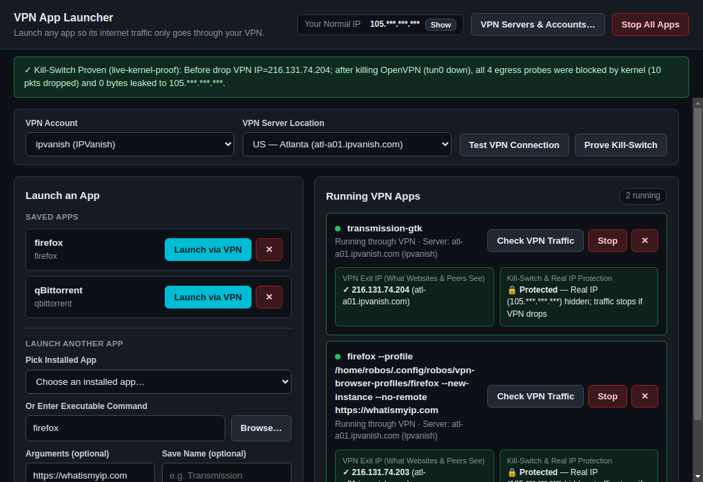Check VPN Traffic for firefox --profile
Screen dimensions: 703x482
[x=536, y=397]
